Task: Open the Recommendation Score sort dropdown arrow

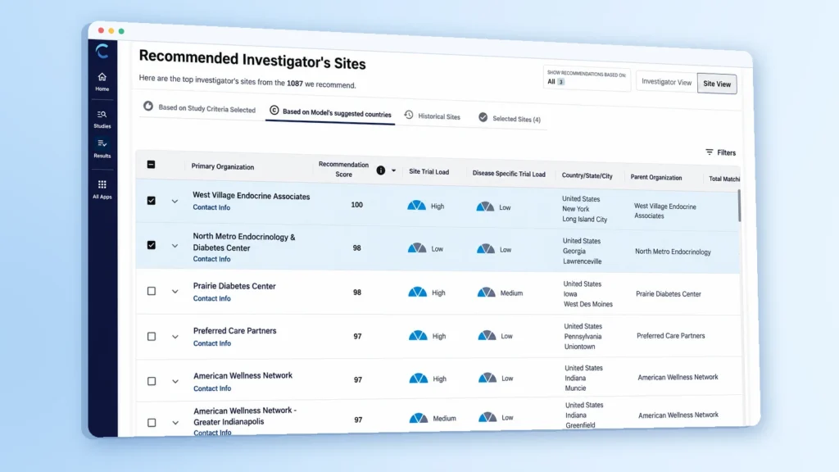Action: click(x=394, y=170)
